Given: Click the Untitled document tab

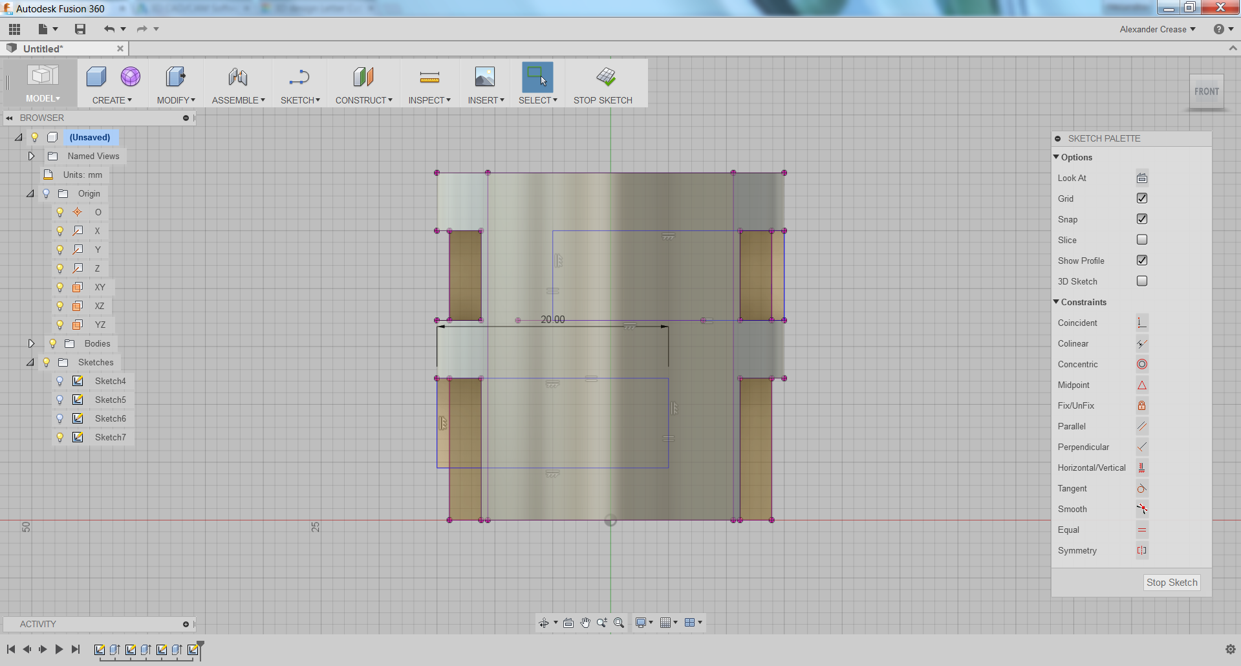Looking at the screenshot, I should [42, 48].
